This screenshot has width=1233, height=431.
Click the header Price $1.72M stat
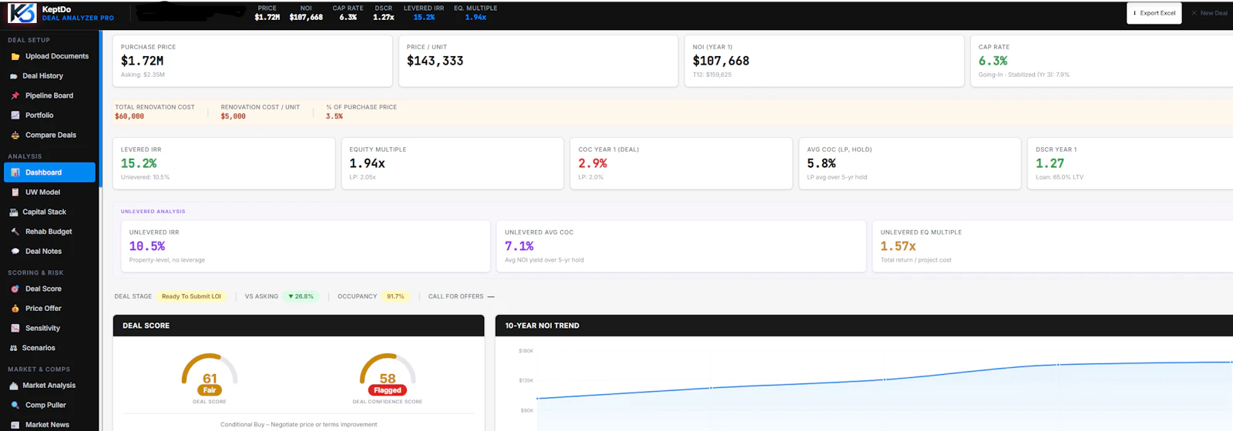[x=267, y=13]
